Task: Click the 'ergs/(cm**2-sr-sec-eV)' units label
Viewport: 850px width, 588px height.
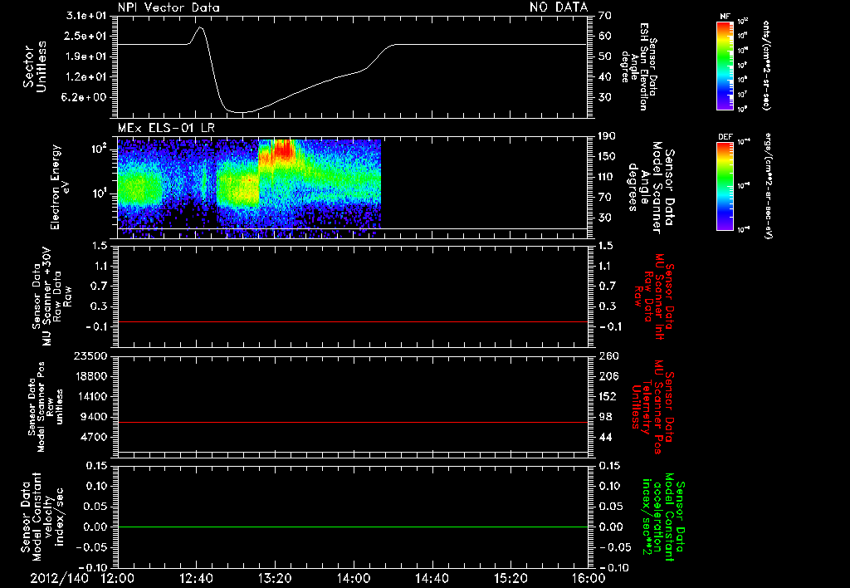Action: [768, 186]
